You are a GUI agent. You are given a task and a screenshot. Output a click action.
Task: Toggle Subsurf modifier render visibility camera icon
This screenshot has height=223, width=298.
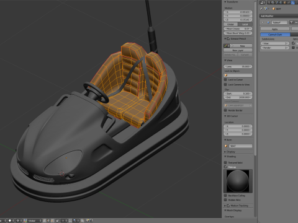tap(291, 22)
